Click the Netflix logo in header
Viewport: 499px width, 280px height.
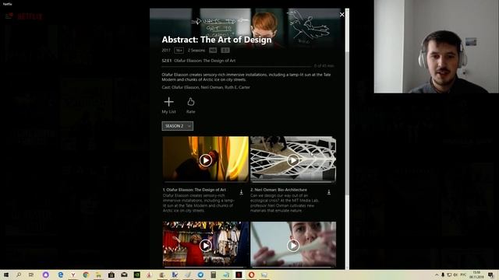(x=30, y=16)
